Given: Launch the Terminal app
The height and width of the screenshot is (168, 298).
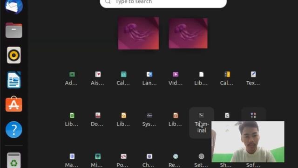Looking at the screenshot, I should (x=202, y=122).
